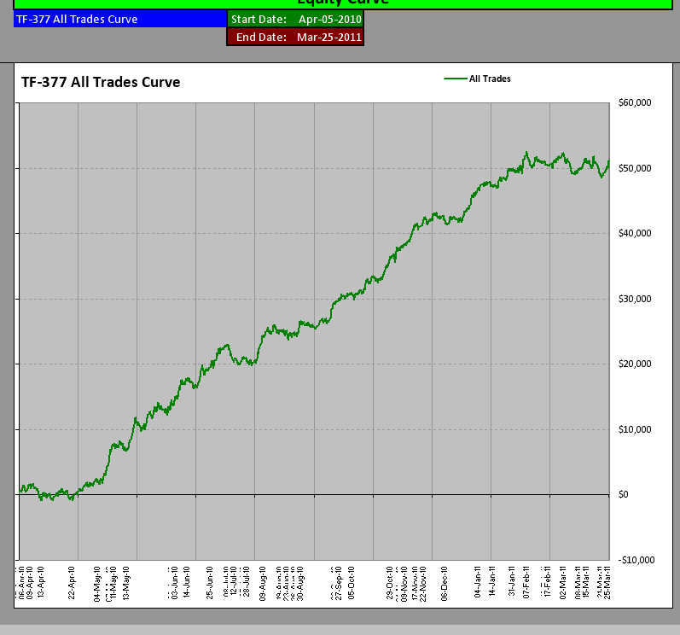Select the 13-Apr-10 date axis label
Screen dimensions: 680x635
tap(41, 582)
